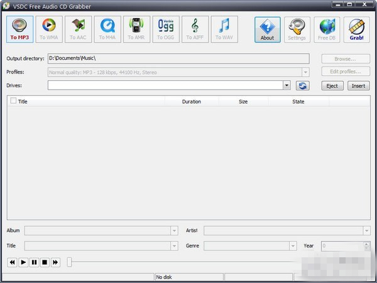Image resolution: width=377 pixels, height=283 pixels.
Task: Click the Size column header
Action: click(x=243, y=101)
